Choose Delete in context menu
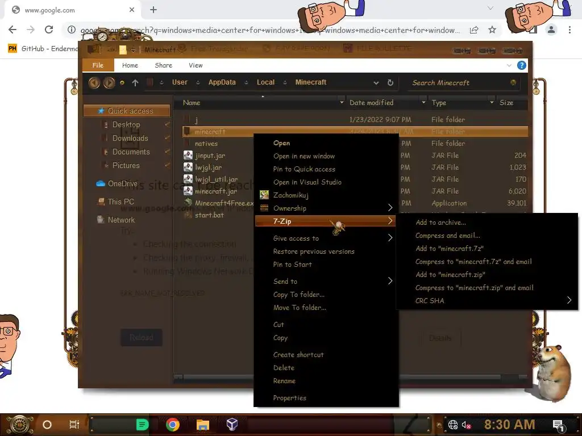The width and height of the screenshot is (582, 436). (x=284, y=368)
